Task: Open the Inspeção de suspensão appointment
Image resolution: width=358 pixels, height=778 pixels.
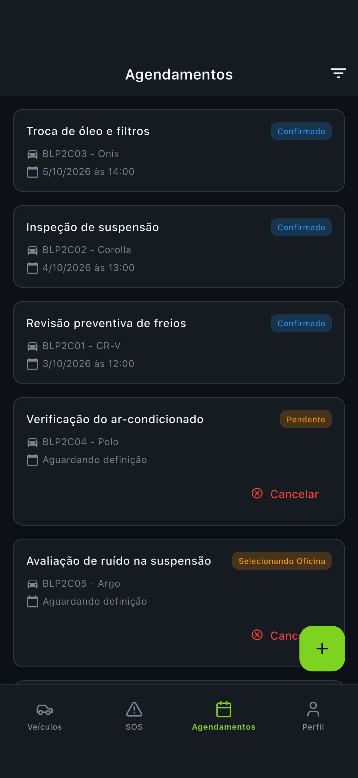Action: point(179,247)
